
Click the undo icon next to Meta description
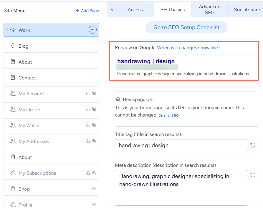point(253,175)
